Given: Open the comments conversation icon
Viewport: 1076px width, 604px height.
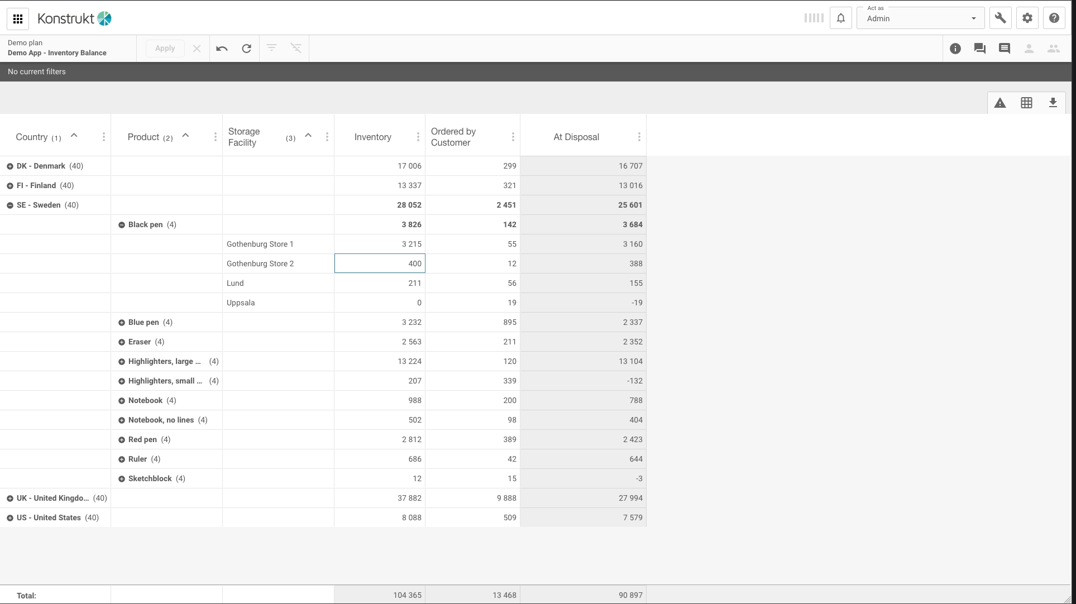Looking at the screenshot, I should click(x=979, y=49).
